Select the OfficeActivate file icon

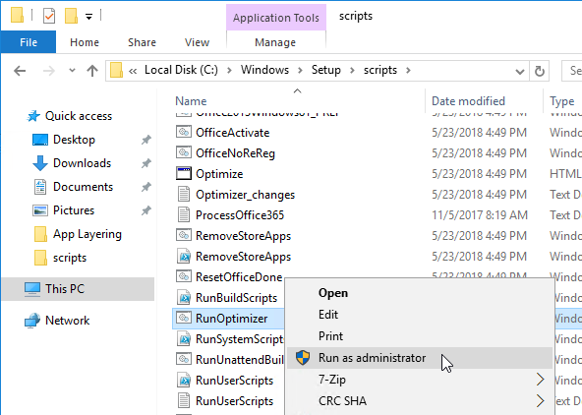point(184,132)
